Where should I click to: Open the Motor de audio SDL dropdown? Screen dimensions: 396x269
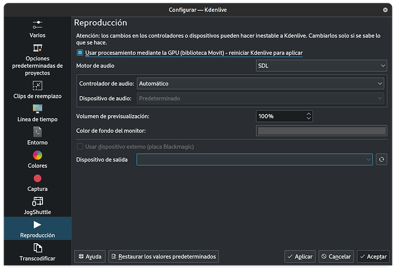(x=321, y=66)
